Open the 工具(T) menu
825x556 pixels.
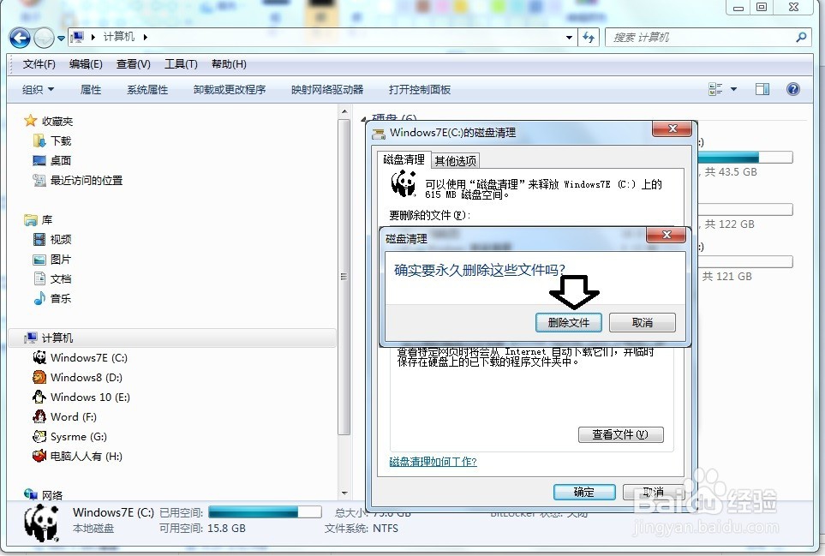tap(181, 64)
